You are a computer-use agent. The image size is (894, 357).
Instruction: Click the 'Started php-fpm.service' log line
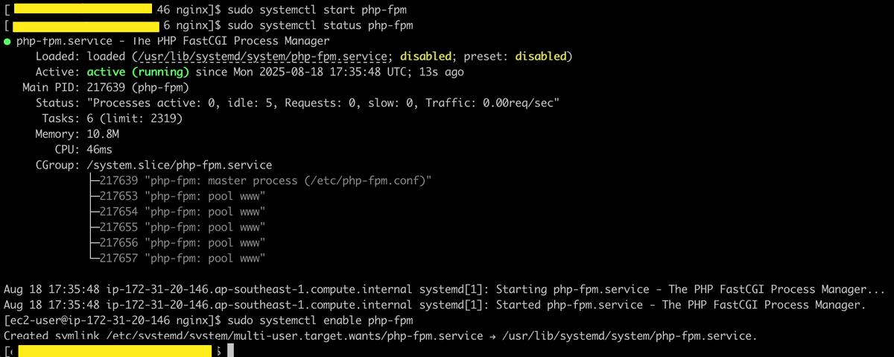tap(434, 305)
